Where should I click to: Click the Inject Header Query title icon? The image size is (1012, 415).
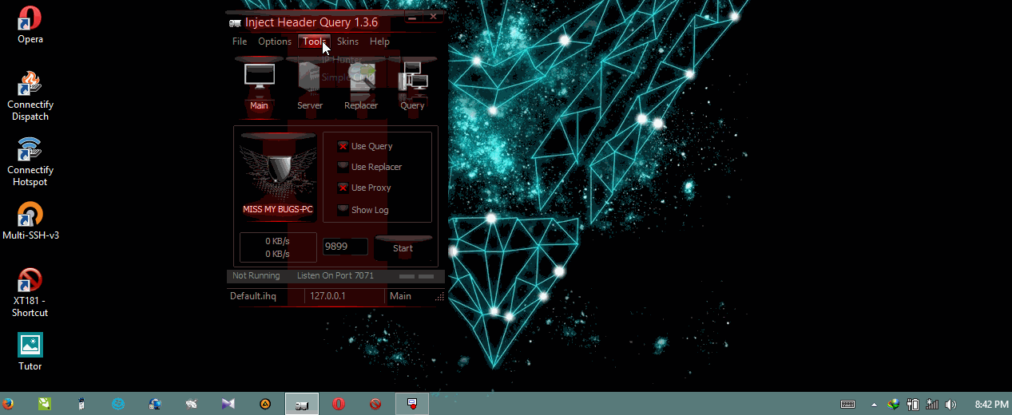point(235,22)
